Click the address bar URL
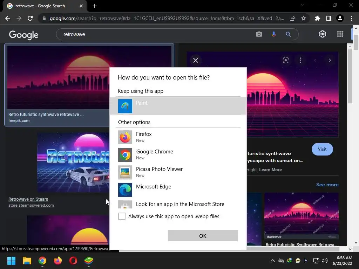This screenshot has height=269, width=359. click(x=167, y=18)
